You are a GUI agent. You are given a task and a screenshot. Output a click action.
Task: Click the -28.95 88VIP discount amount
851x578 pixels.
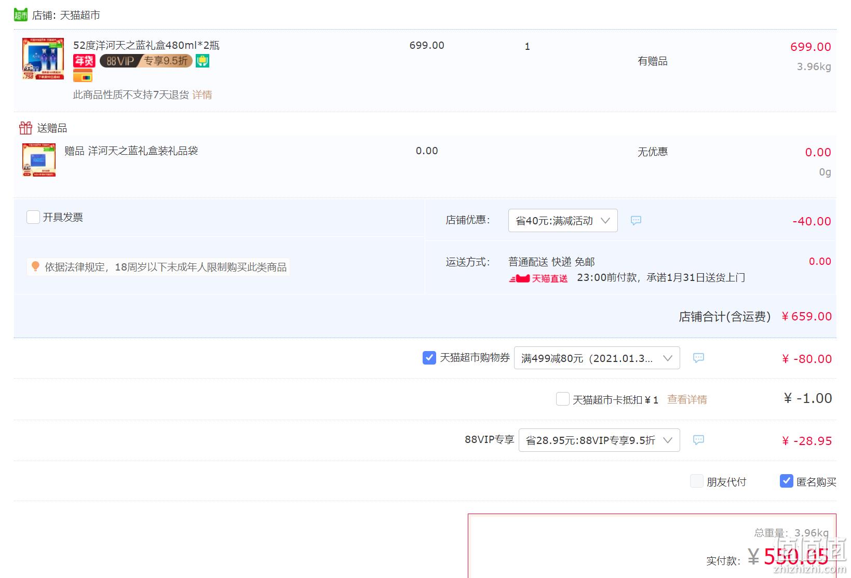(807, 441)
